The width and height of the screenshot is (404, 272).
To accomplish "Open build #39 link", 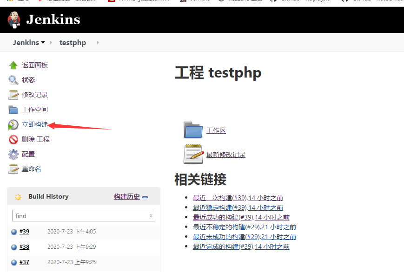I will [x=25, y=231].
